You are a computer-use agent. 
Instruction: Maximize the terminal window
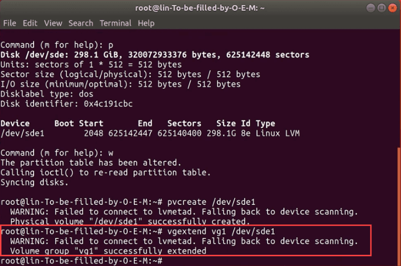pos(381,9)
